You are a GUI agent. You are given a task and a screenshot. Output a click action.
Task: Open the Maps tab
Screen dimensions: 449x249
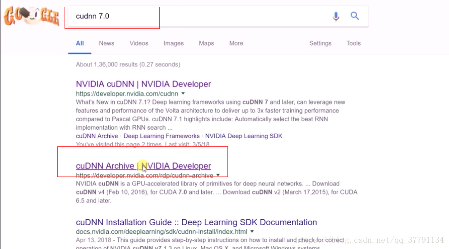tap(207, 44)
